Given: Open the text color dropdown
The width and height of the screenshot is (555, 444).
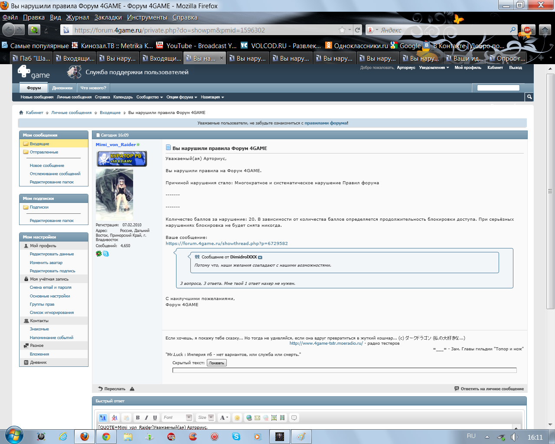Looking at the screenshot, I should click(224, 418).
